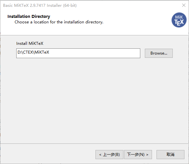Close the MiKTeX installer window
This screenshot has width=189, height=164.
[x=184, y=5]
